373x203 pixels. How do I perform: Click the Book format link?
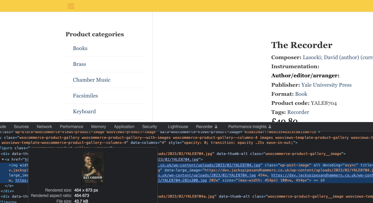click(x=301, y=94)
